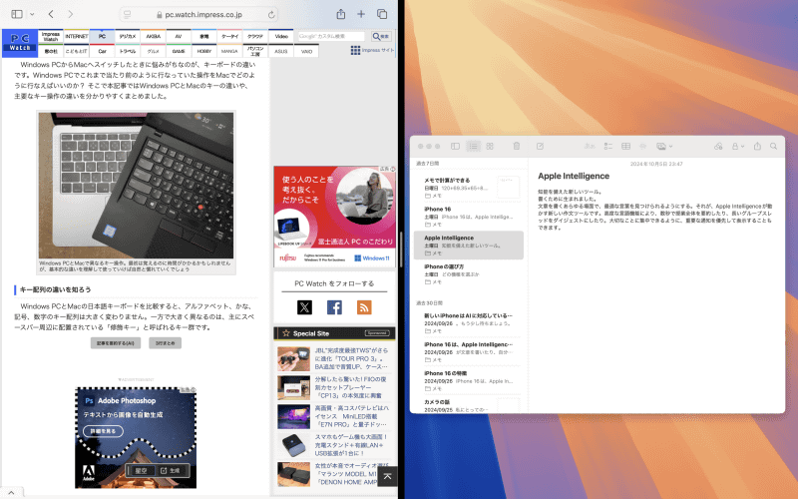Open the VAIO site tab
This screenshot has width=798, height=499.
click(307, 51)
